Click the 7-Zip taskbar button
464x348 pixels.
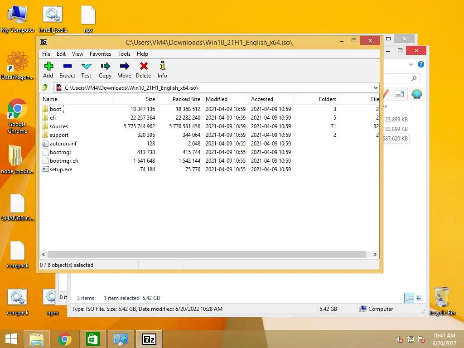[x=149, y=339]
